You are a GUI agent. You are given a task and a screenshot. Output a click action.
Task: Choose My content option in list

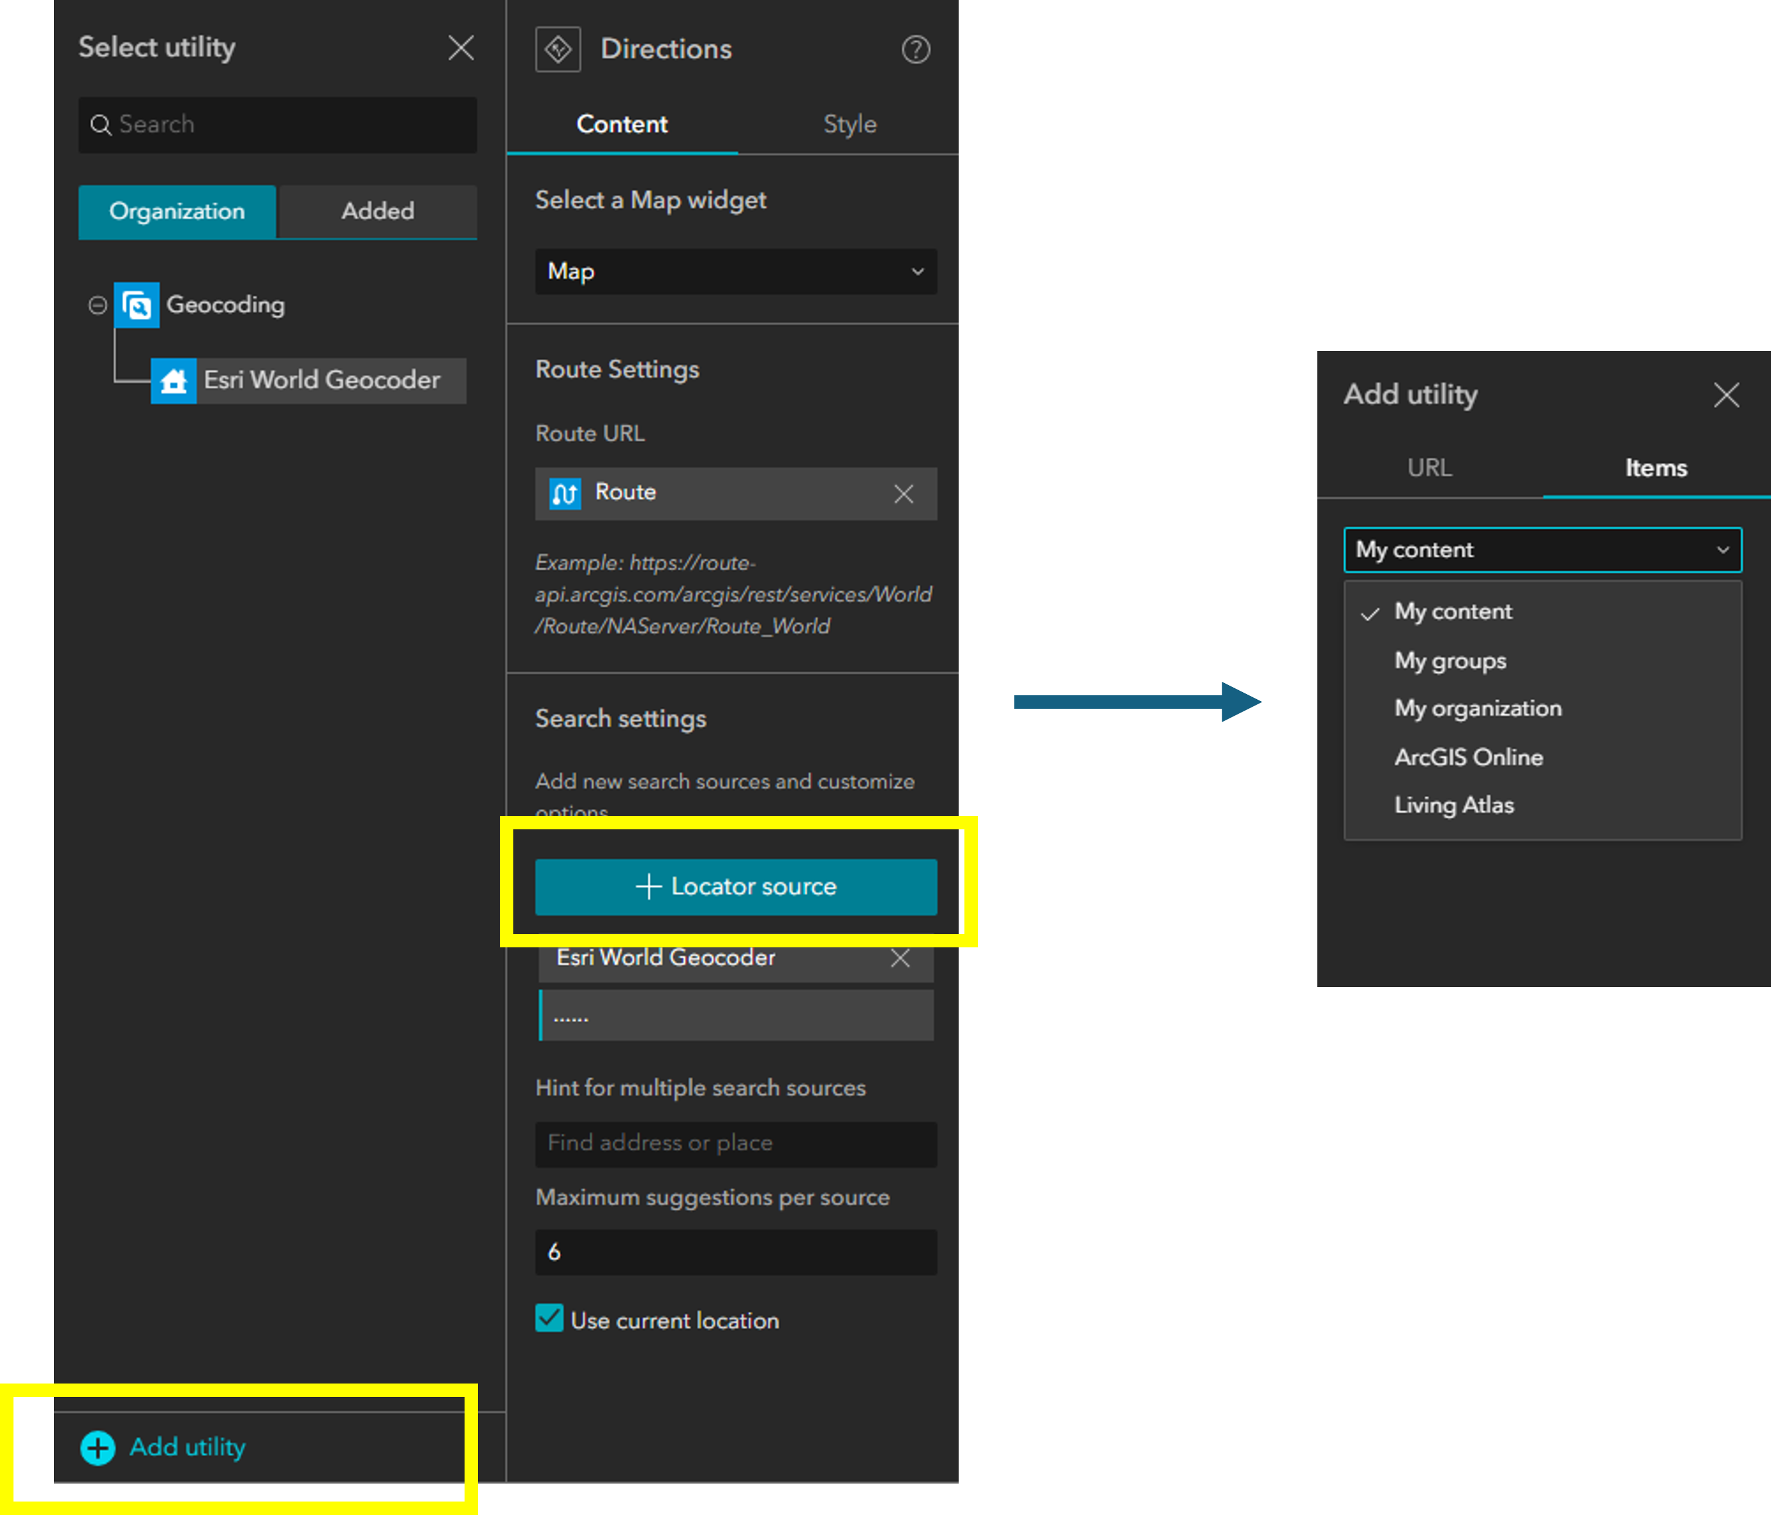click(1542, 612)
